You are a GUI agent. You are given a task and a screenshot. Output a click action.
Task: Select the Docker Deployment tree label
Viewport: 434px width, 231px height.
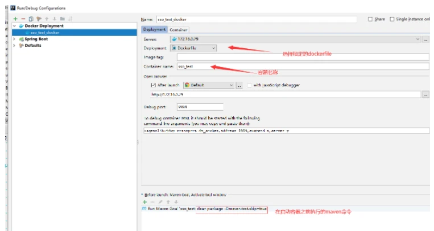click(44, 26)
